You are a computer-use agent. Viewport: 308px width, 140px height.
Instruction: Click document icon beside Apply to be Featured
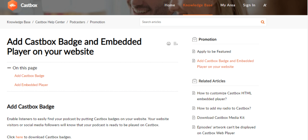pyautogui.click(x=194, y=52)
